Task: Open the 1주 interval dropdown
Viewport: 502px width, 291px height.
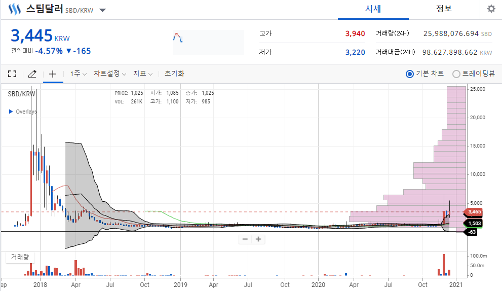Action: tap(79, 74)
